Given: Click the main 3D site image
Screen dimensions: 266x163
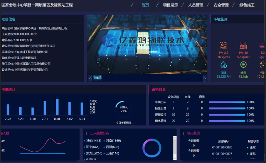Looking at the screenshot, I should pyautogui.click(x=147, y=44).
